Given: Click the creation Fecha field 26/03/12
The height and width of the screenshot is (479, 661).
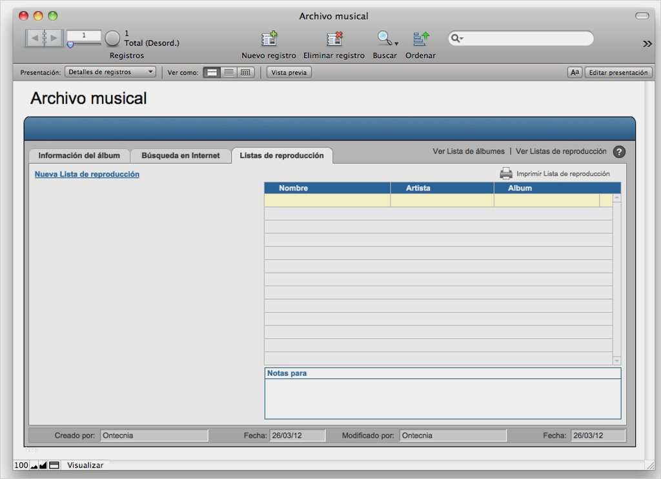Looking at the screenshot, I should (297, 435).
